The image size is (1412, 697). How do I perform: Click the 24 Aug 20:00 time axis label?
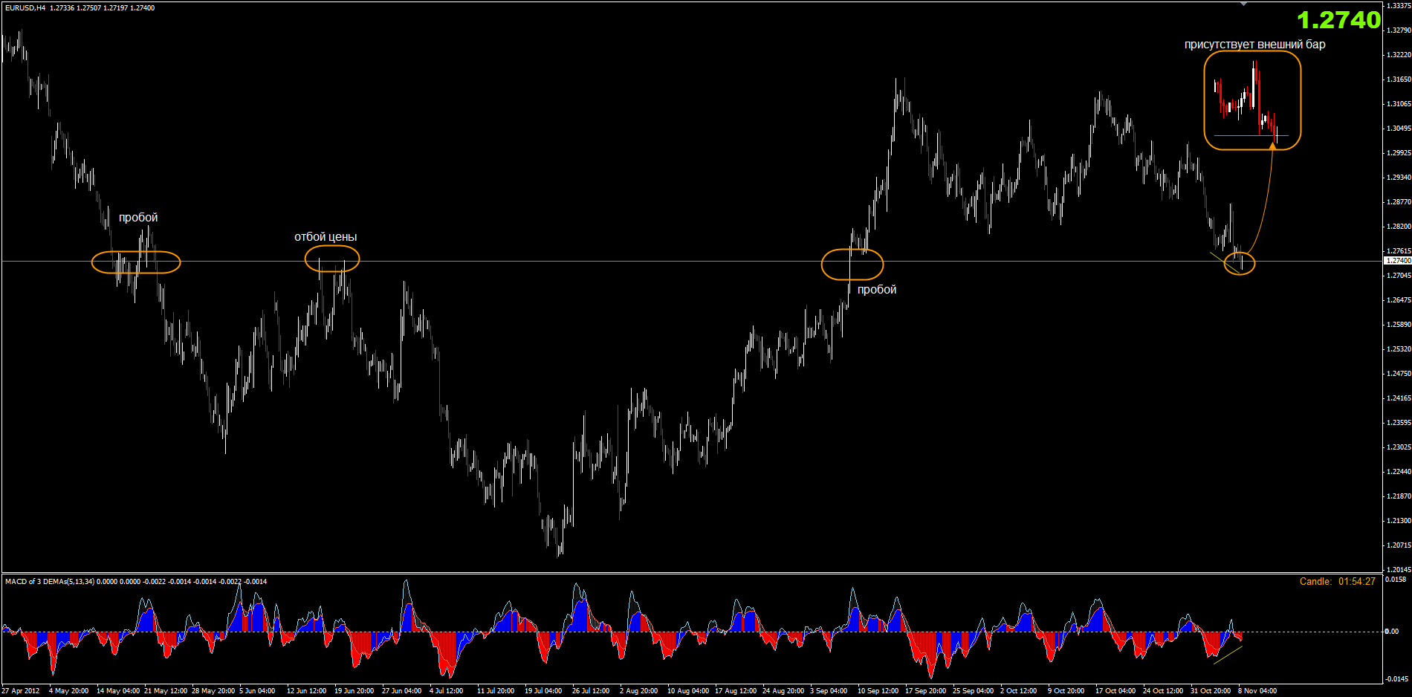point(783,691)
